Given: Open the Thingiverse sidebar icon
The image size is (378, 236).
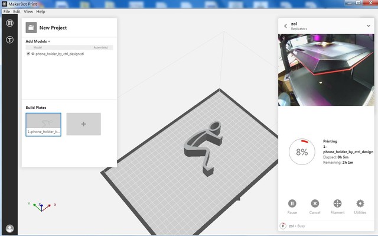Looking at the screenshot, I should (9, 40).
